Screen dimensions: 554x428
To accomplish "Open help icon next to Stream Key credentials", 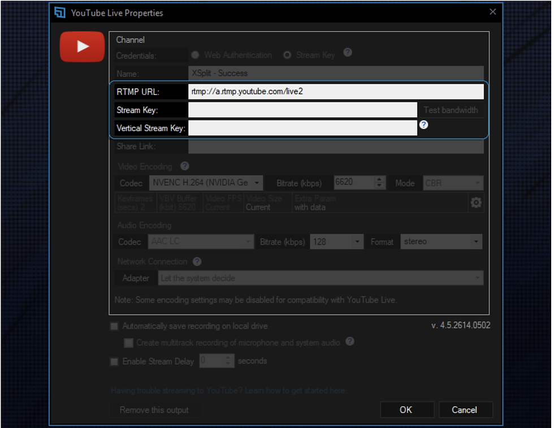I will (347, 53).
